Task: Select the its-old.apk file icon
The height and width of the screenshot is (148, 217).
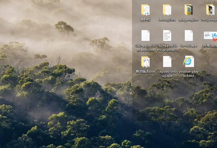Action: click(189, 36)
